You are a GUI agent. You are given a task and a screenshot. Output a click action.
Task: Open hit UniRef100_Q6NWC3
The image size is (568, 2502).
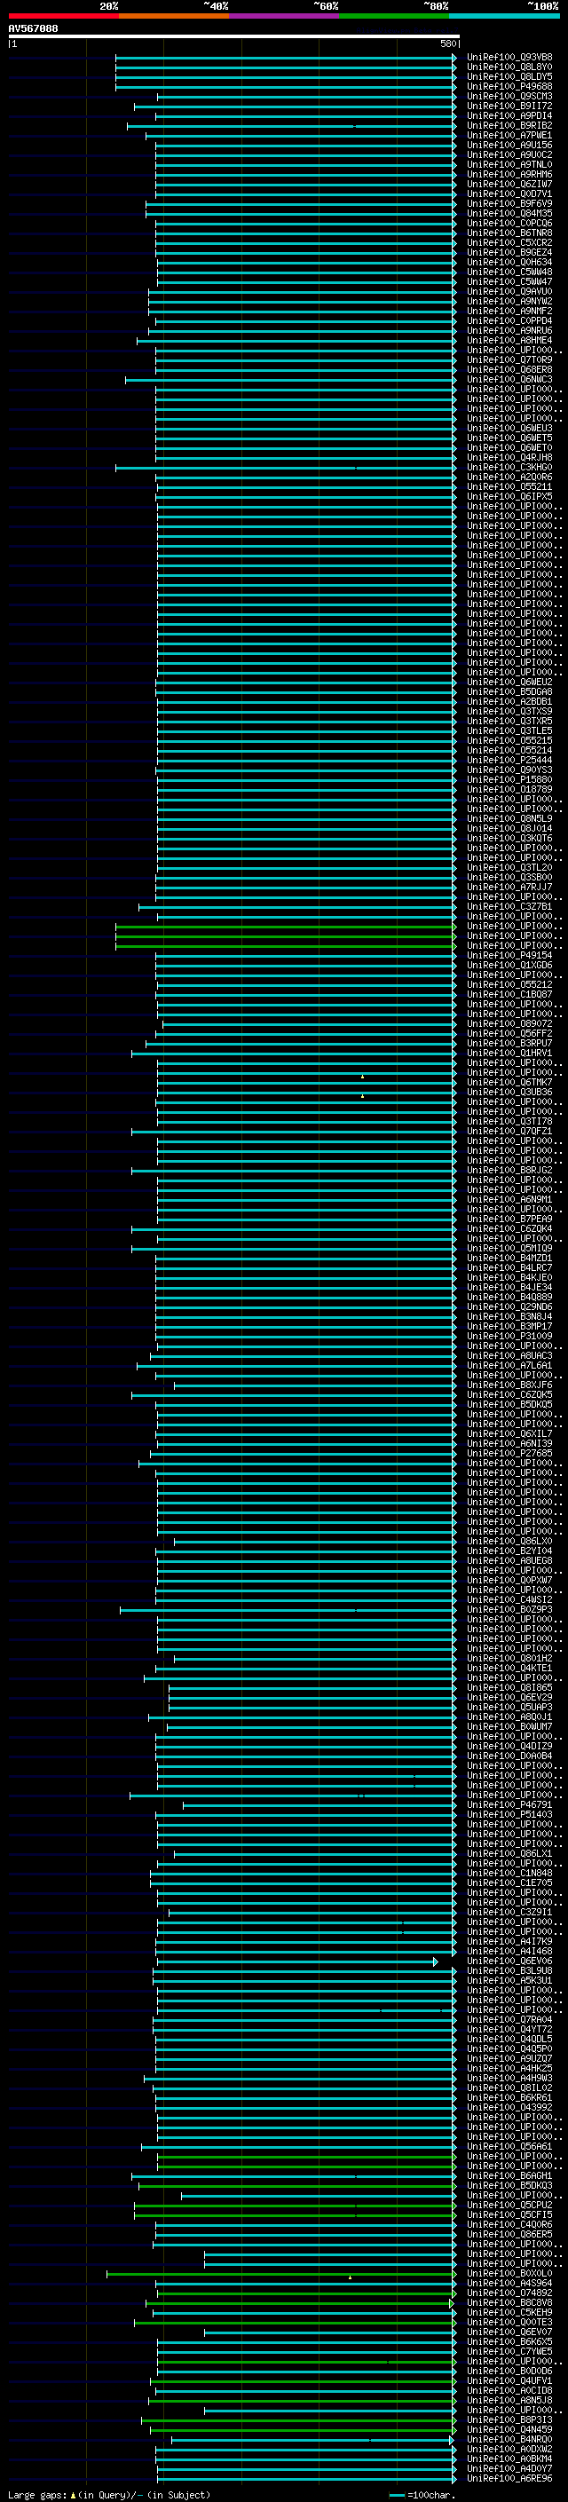[x=509, y=380]
